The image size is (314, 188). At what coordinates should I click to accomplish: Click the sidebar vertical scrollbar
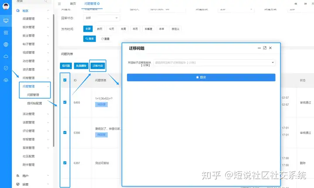click(x=54, y=81)
